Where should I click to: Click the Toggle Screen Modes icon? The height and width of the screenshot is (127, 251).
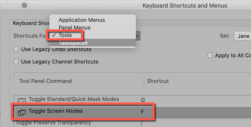pyautogui.click(x=22, y=113)
